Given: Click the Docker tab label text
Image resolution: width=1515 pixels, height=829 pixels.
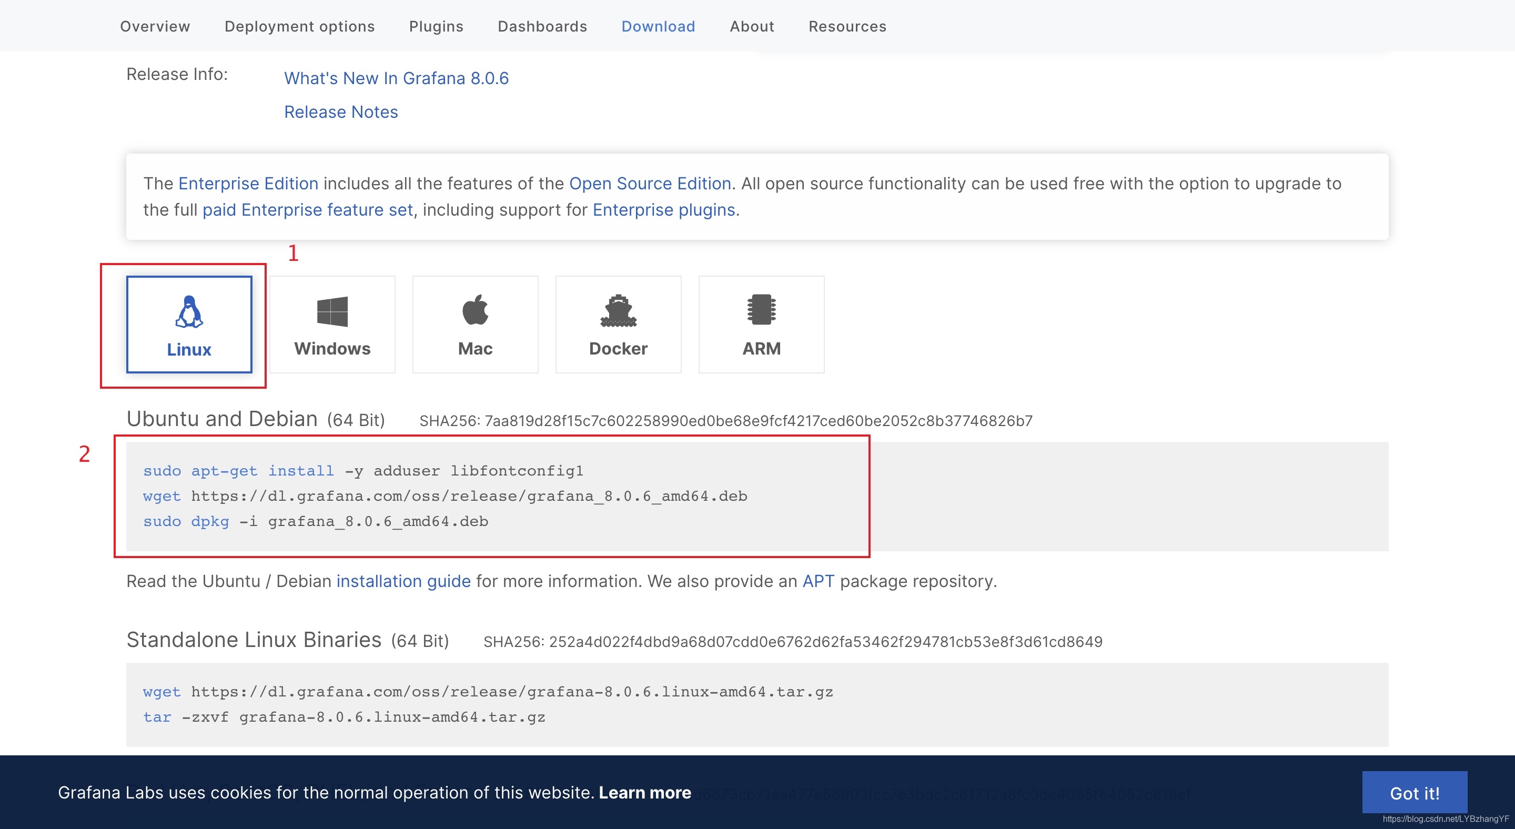Looking at the screenshot, I should [x=618, y=349].
